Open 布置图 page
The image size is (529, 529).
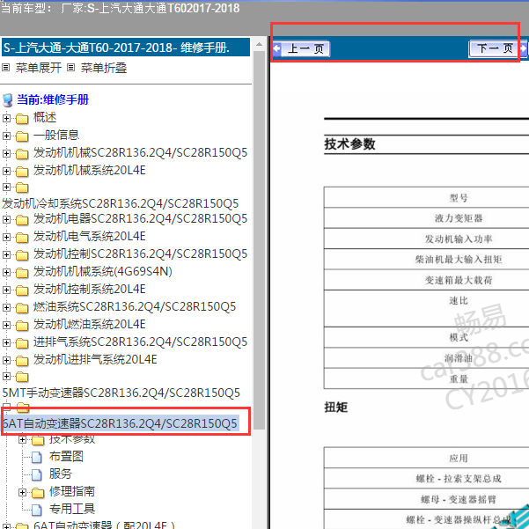(66, 457)
